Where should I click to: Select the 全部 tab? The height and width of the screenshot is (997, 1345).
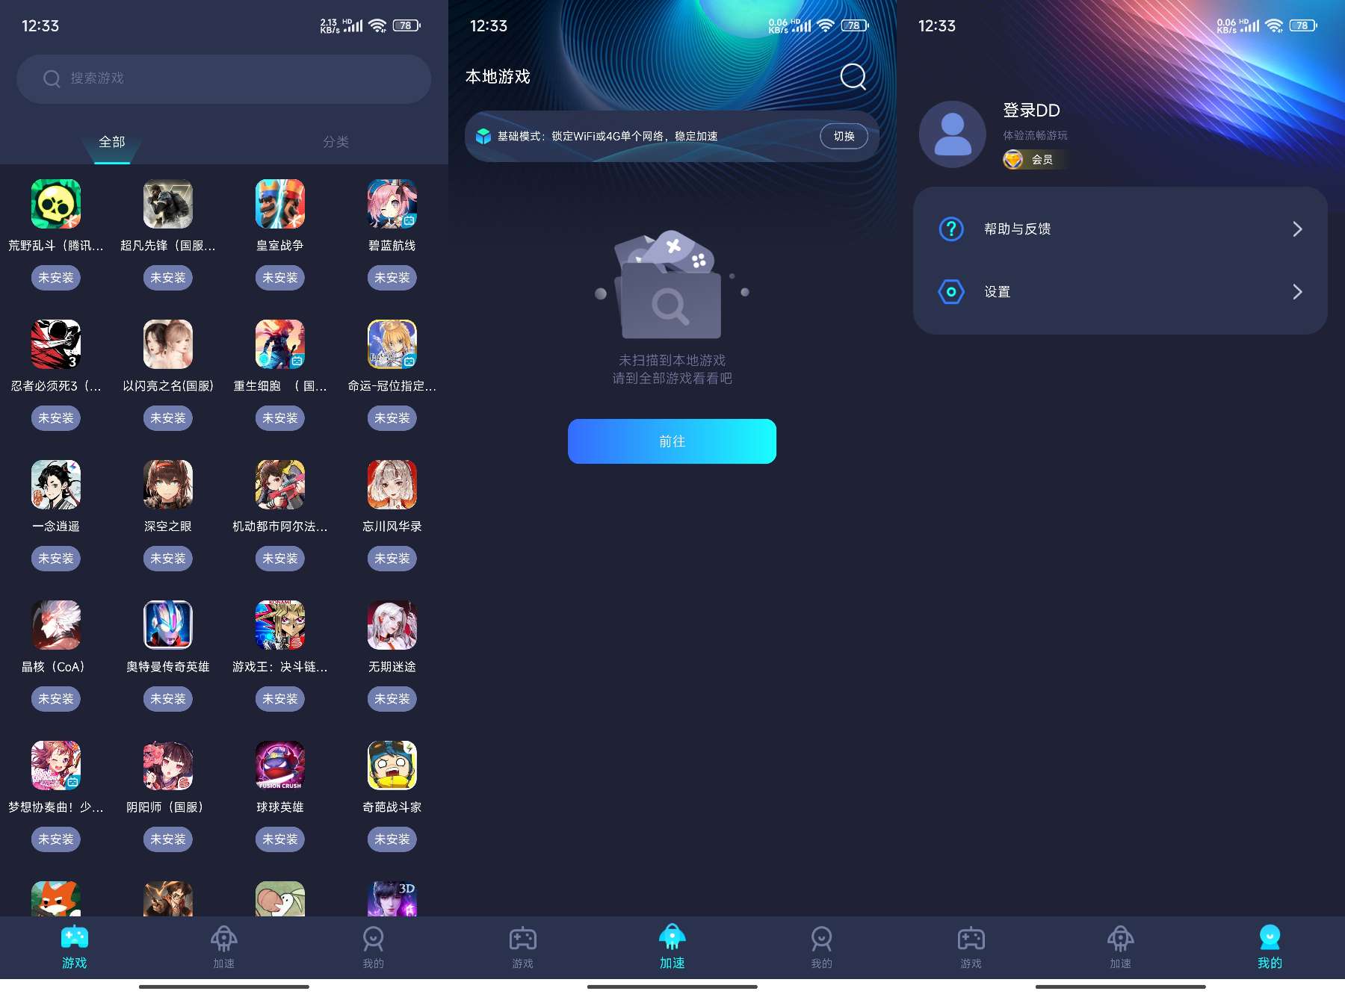[112, 142]
